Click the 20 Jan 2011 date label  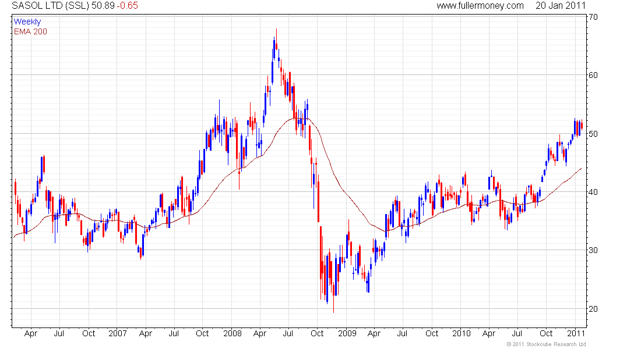tap(561, 6)
